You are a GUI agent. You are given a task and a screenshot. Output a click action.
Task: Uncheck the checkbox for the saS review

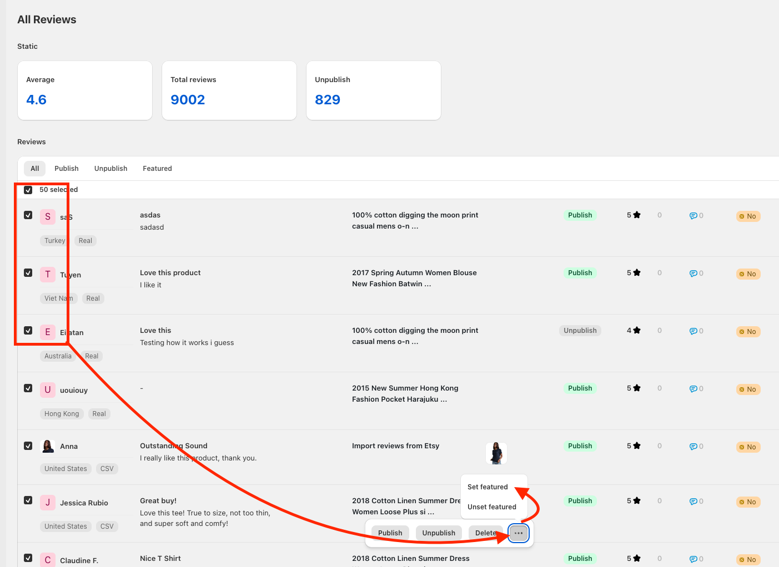coord(28,215)
